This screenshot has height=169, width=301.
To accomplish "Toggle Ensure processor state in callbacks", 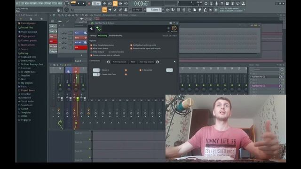I will [91, 55].
